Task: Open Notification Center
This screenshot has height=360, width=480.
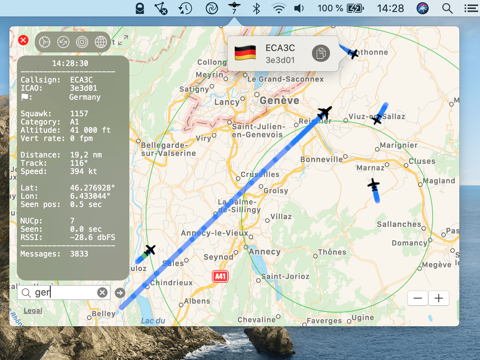Action: pyautogui.click(x=471, y=8)
